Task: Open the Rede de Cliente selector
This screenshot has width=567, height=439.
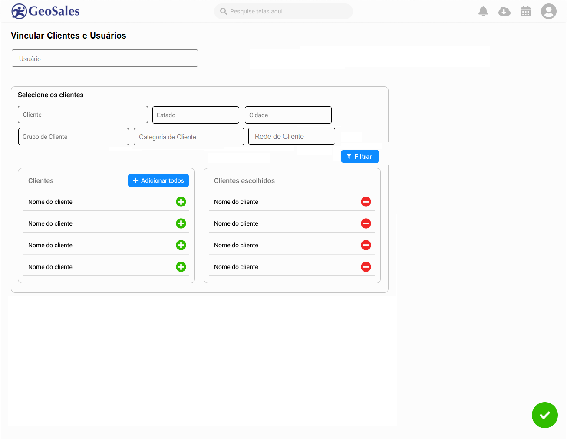Action: pyautogui.click(x=292, y=136)
